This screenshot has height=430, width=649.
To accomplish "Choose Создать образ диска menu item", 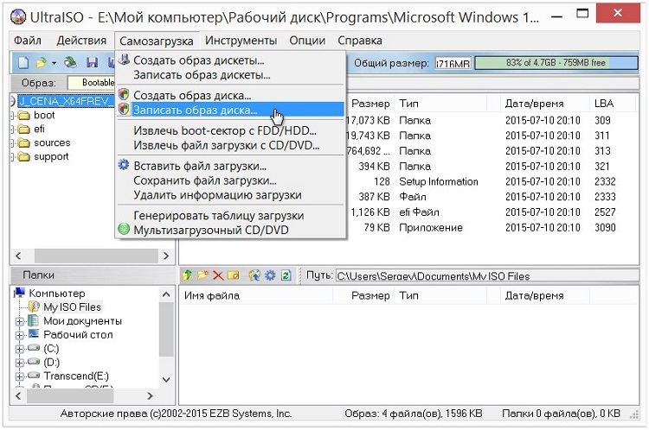I will [230, 96].
